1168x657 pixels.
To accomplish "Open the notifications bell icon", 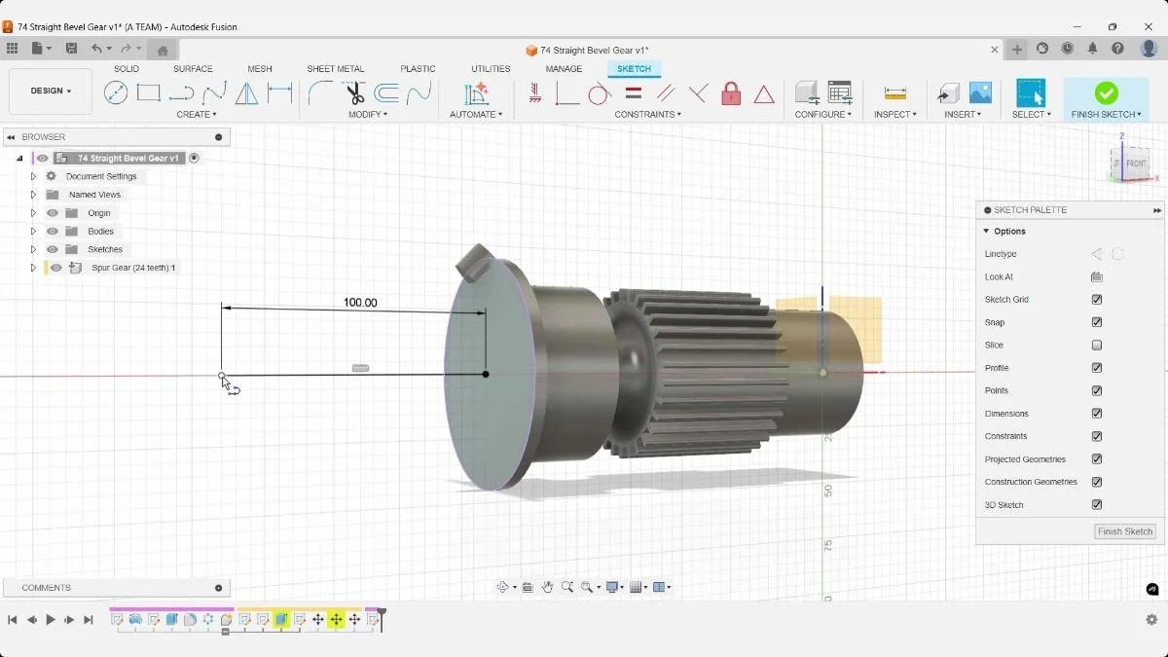I will pos(1092,49).
